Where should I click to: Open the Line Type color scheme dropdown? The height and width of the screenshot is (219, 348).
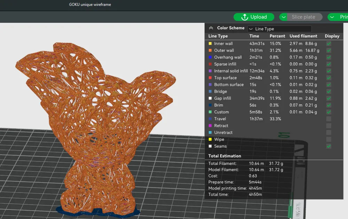(x=279, y=29)
